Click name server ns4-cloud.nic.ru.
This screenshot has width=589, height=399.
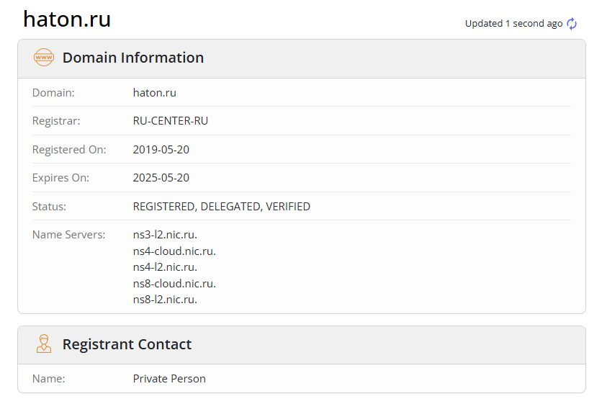pyautogui.click(x=174, y=251)
